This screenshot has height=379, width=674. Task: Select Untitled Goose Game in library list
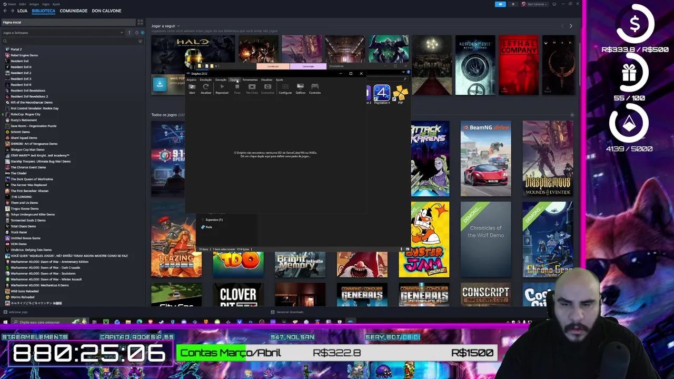(x=25, y=238)
